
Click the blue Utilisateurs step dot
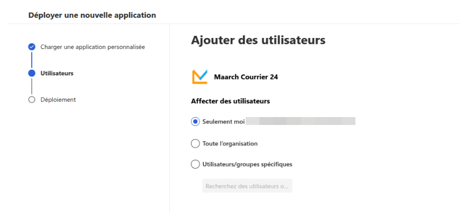tap(32, 73)
